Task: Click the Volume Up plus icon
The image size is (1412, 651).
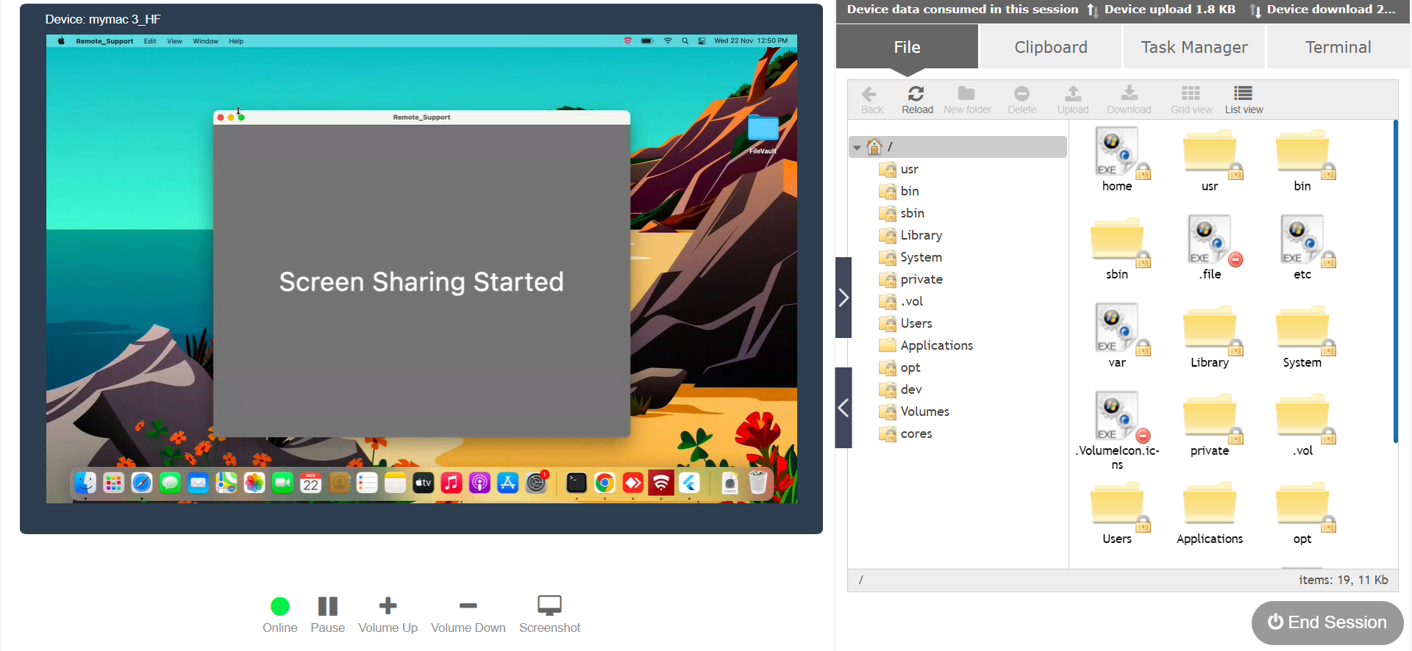Action: [388, 605]
